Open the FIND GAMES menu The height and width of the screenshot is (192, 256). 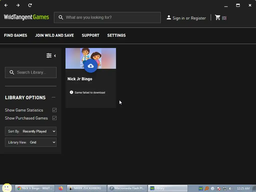(15, 35)
